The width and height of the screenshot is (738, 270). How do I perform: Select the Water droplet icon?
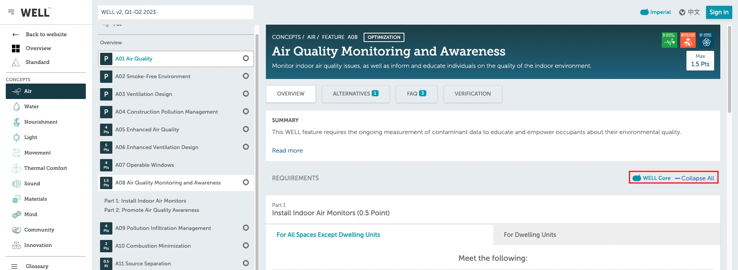pos(17,107)
